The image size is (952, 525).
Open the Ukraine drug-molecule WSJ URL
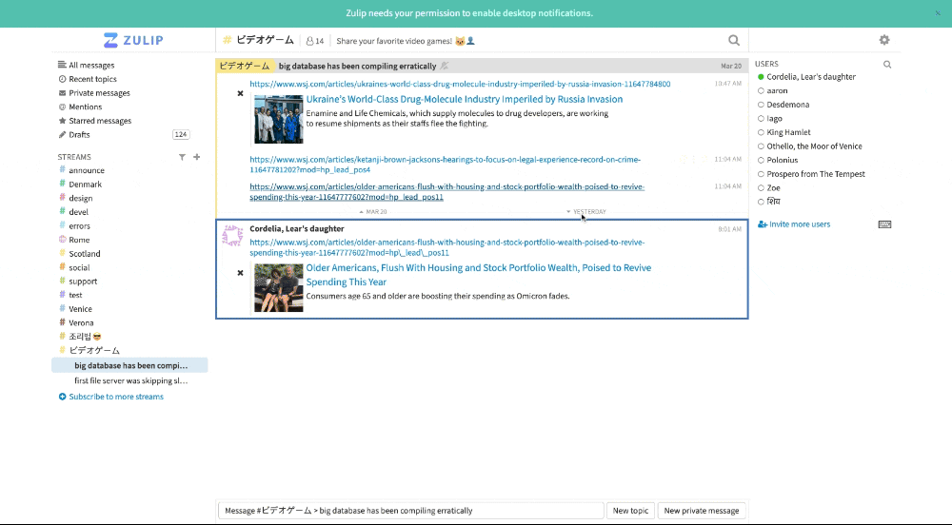click(460, 85)
